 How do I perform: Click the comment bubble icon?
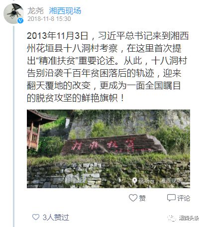click(x=171, y=198)
